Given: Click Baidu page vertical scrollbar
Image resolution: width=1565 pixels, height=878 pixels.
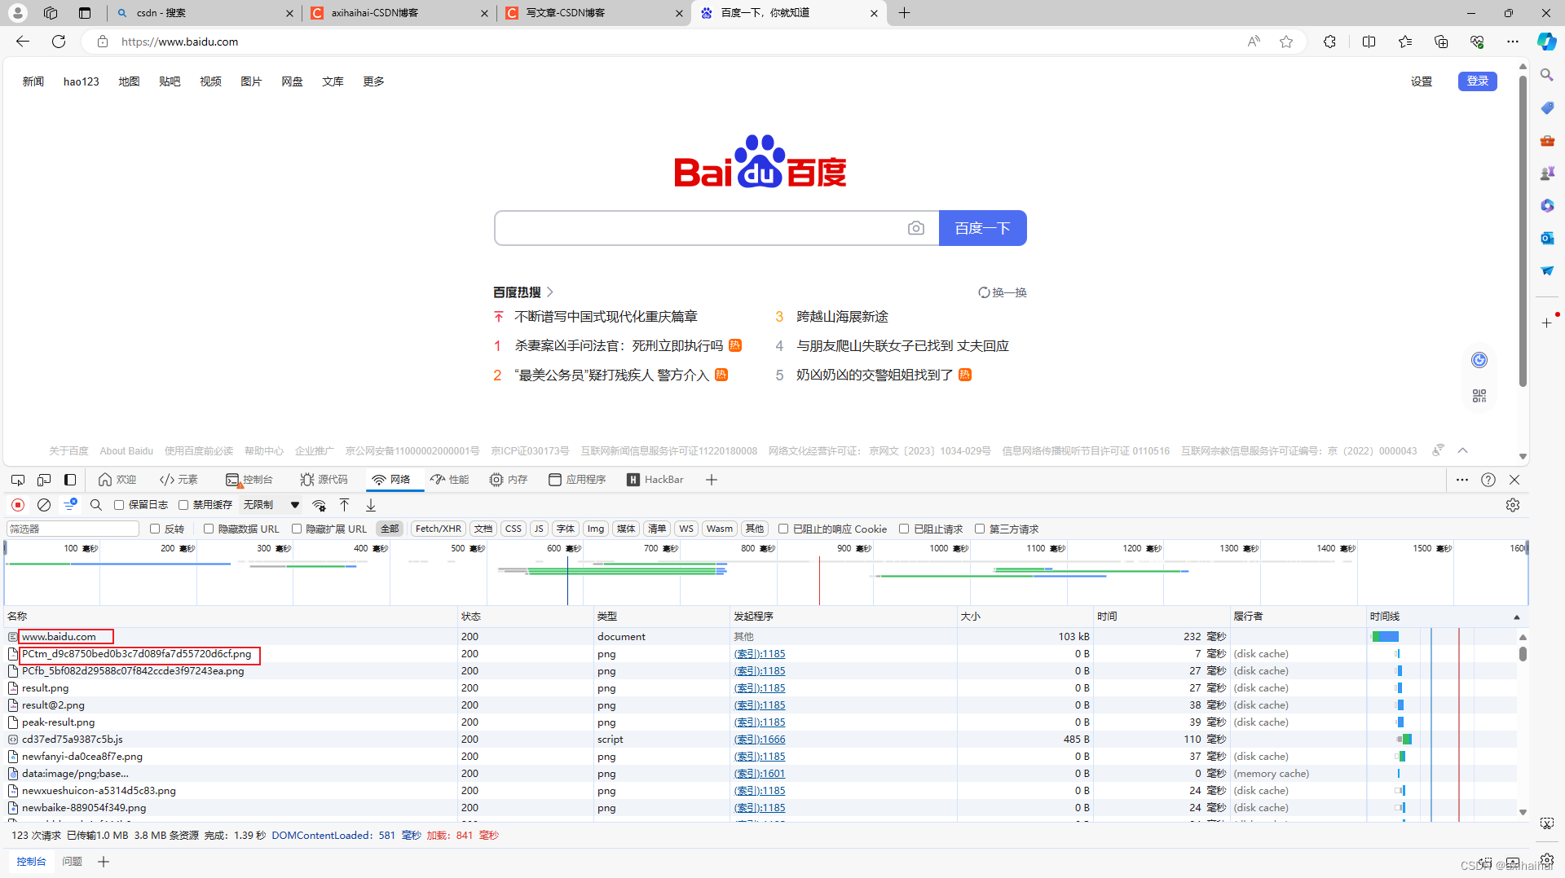Looking at the screenshot, I should click(x=1523, y=232).
